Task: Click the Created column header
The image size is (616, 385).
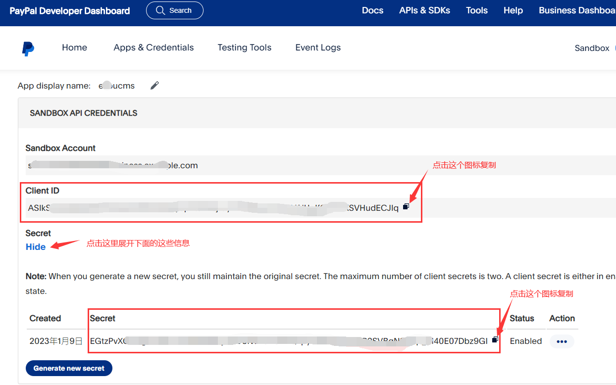Action: coord(45,318)
